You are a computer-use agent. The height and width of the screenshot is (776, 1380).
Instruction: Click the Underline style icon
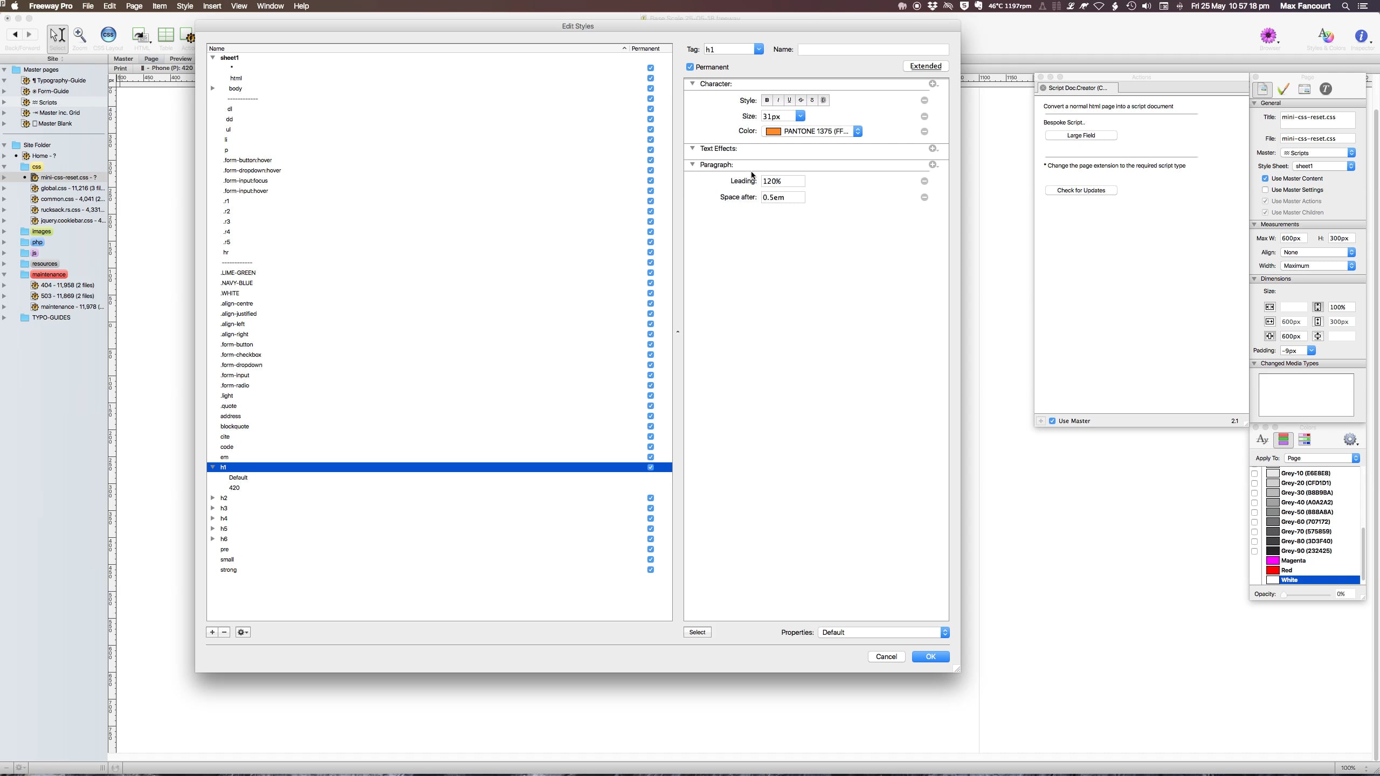(789, 100)
